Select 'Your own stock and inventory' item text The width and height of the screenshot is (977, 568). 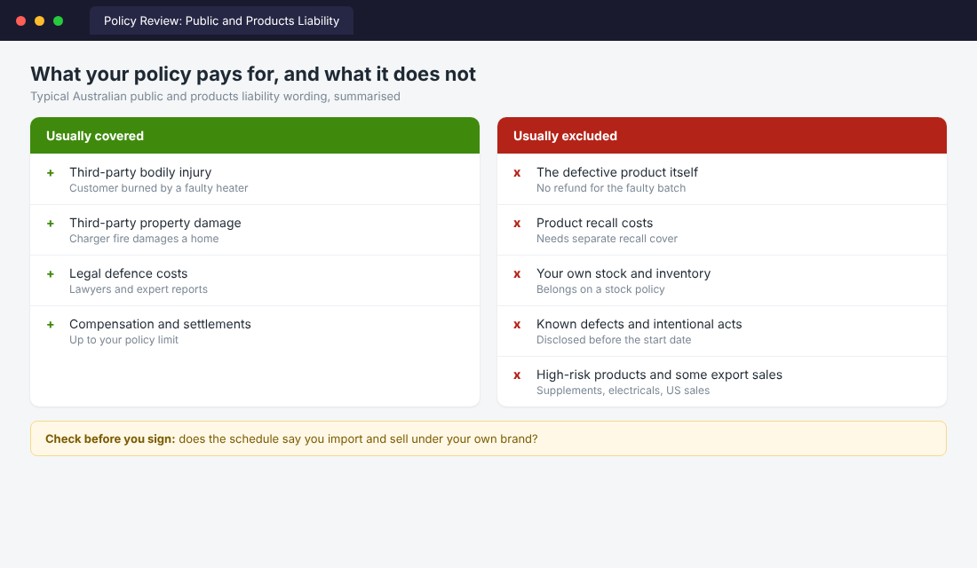tap(624, 273)
